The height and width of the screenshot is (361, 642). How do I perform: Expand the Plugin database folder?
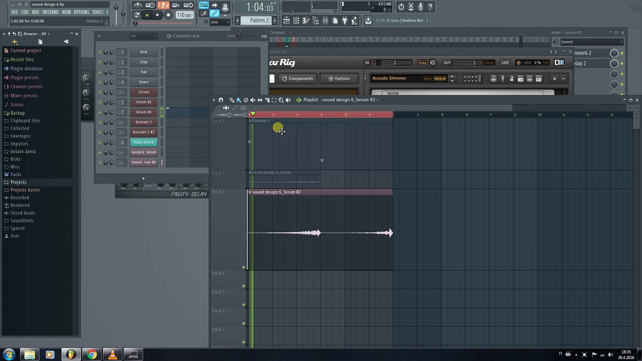[x=26, y=69]
